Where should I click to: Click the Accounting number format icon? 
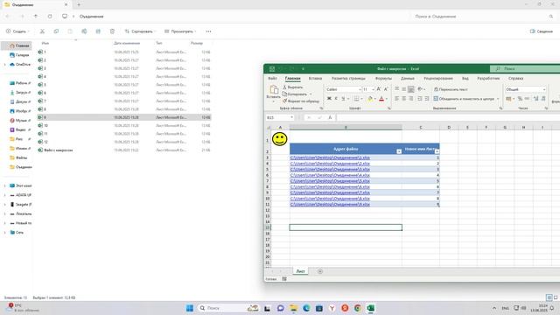click(508, 99)
